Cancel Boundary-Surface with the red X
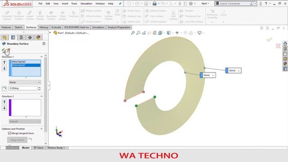 (9, 49)
